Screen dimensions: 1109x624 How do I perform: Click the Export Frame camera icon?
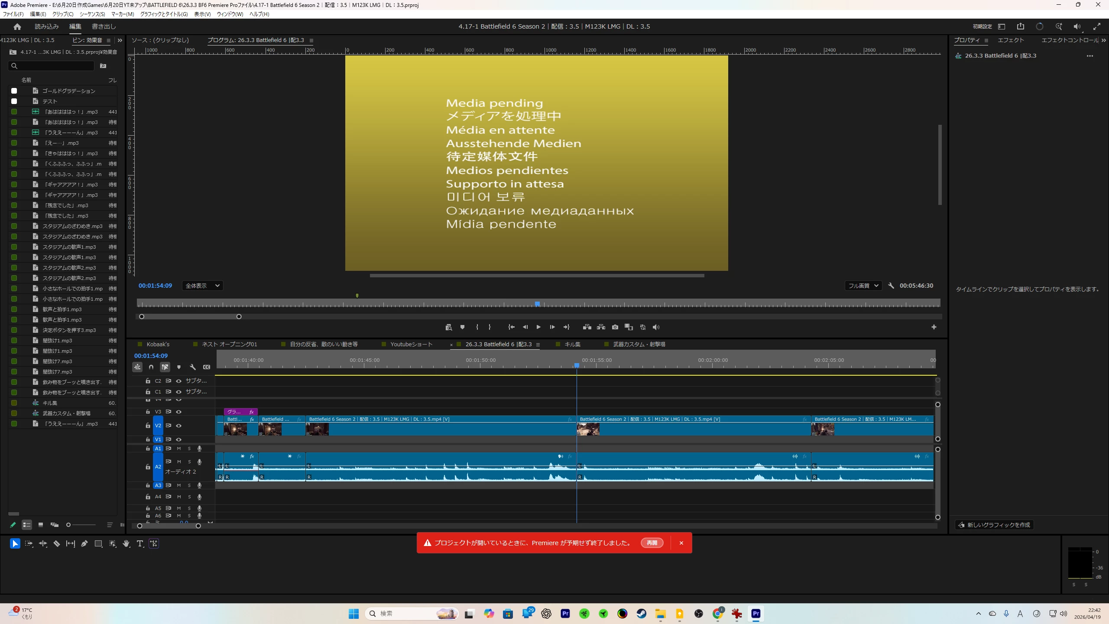coord(615,327)
